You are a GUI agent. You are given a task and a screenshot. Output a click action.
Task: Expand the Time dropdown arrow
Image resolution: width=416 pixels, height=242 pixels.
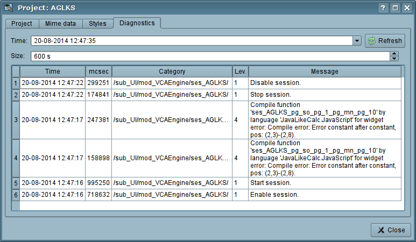[x=357, y=41]
